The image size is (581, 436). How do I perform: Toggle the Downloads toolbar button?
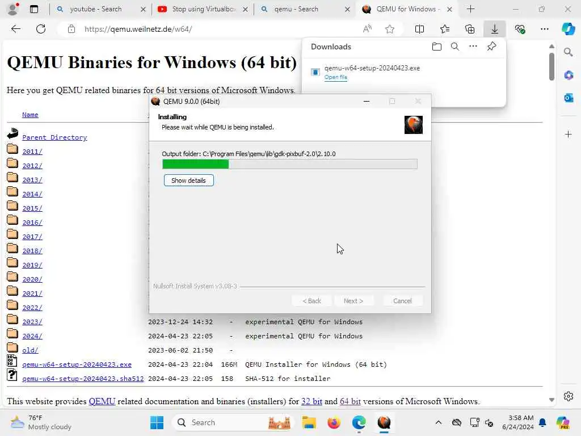[x=495, y=29]
